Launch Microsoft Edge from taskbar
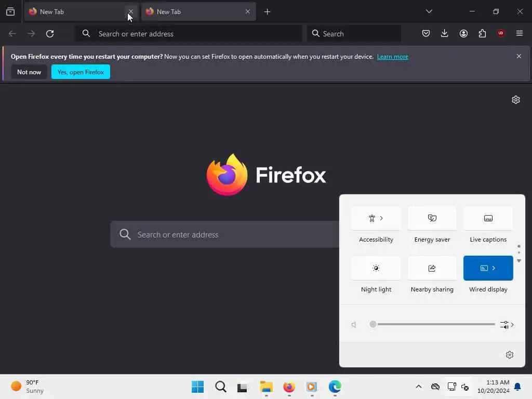This screenshot has height=399, width=532. pos(335,387)
